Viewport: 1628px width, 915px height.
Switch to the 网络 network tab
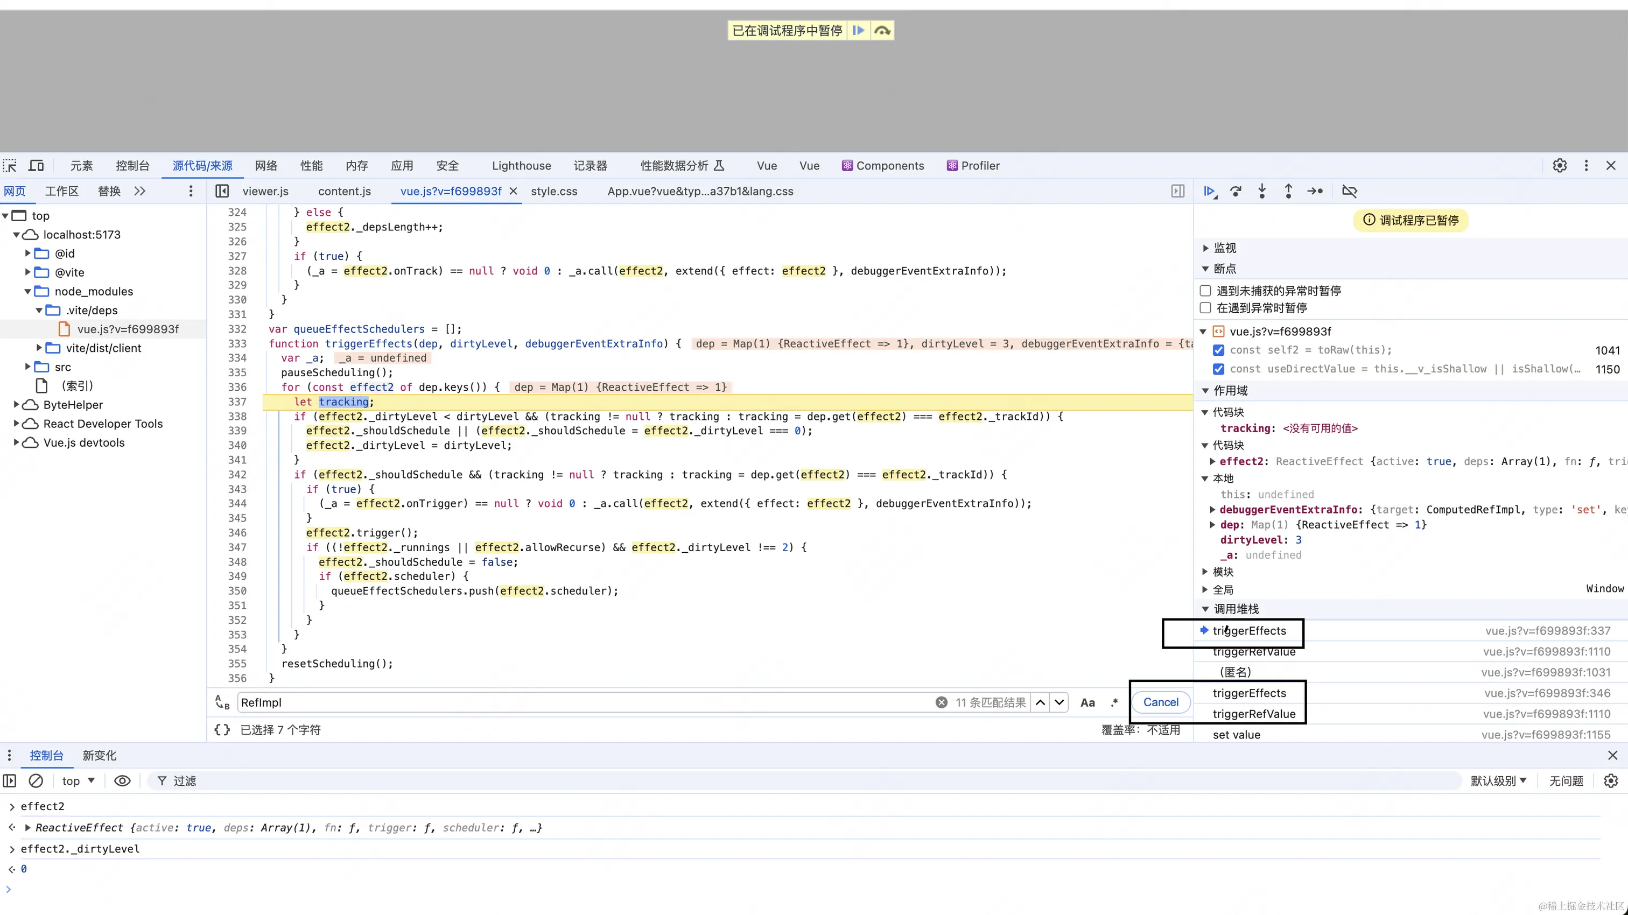tap(266, 166)
